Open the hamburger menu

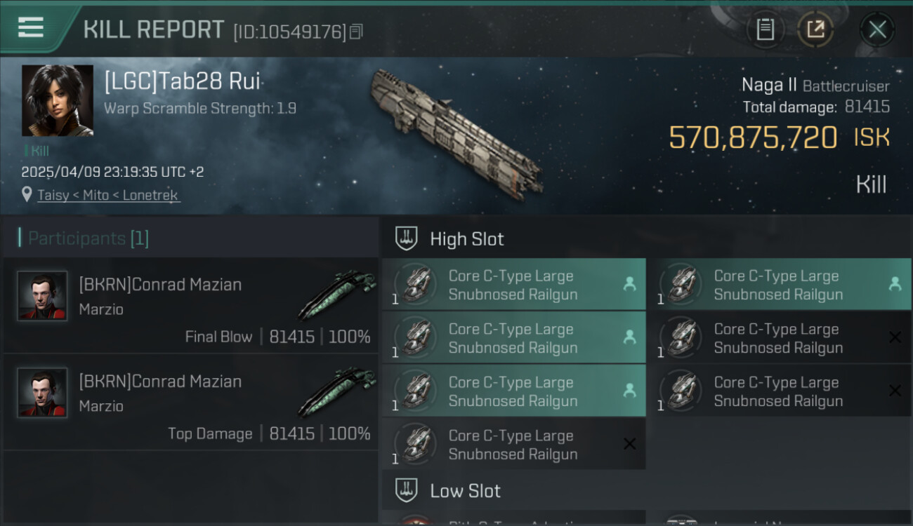click(31, 28)
